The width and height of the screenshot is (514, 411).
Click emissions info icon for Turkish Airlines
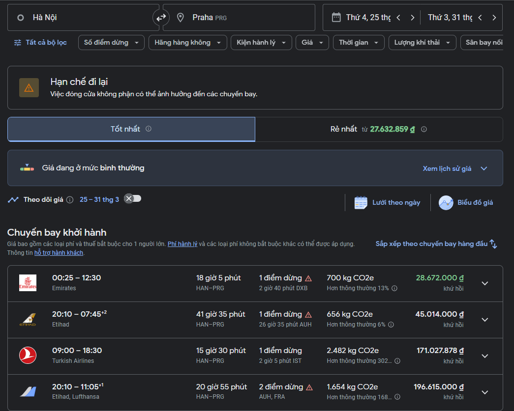tap(397, 361)
